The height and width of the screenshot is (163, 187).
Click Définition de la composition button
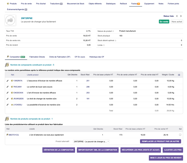pos(59,150)
